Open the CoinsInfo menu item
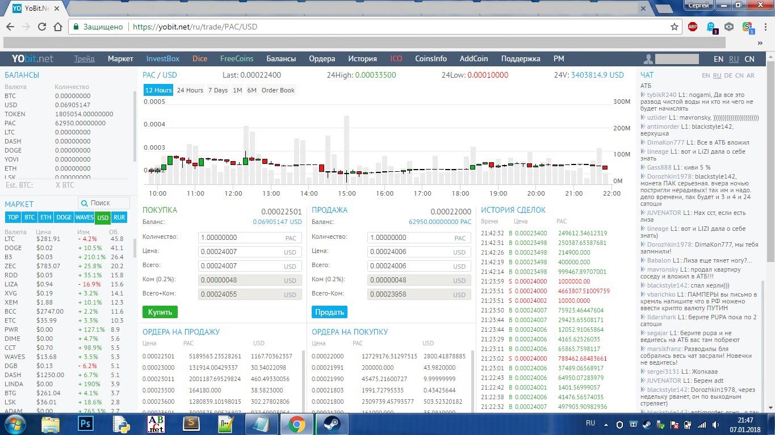The width and height of the screenshot is (775, 435). [431, 59]
